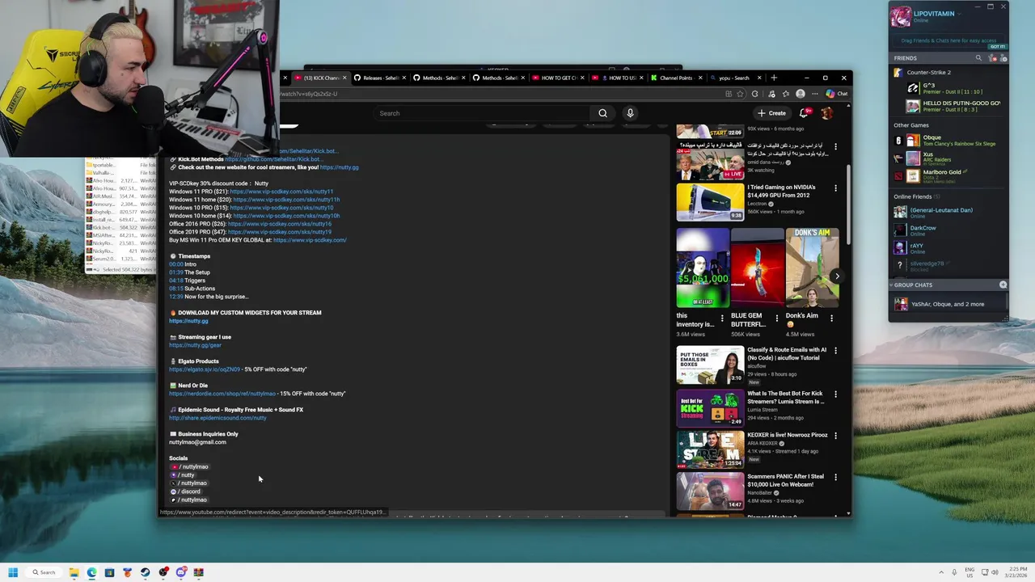Open Microsoft Edge taskbar icon
The width and height of the screenshot is (1035, 582).
91,572
